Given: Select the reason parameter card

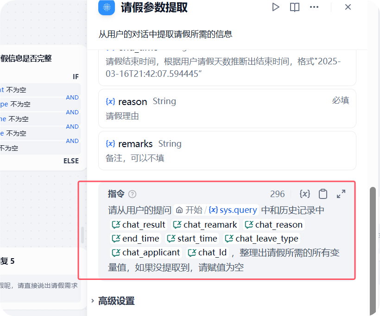Looking at the screenshot, I should (x=227, y=108).
